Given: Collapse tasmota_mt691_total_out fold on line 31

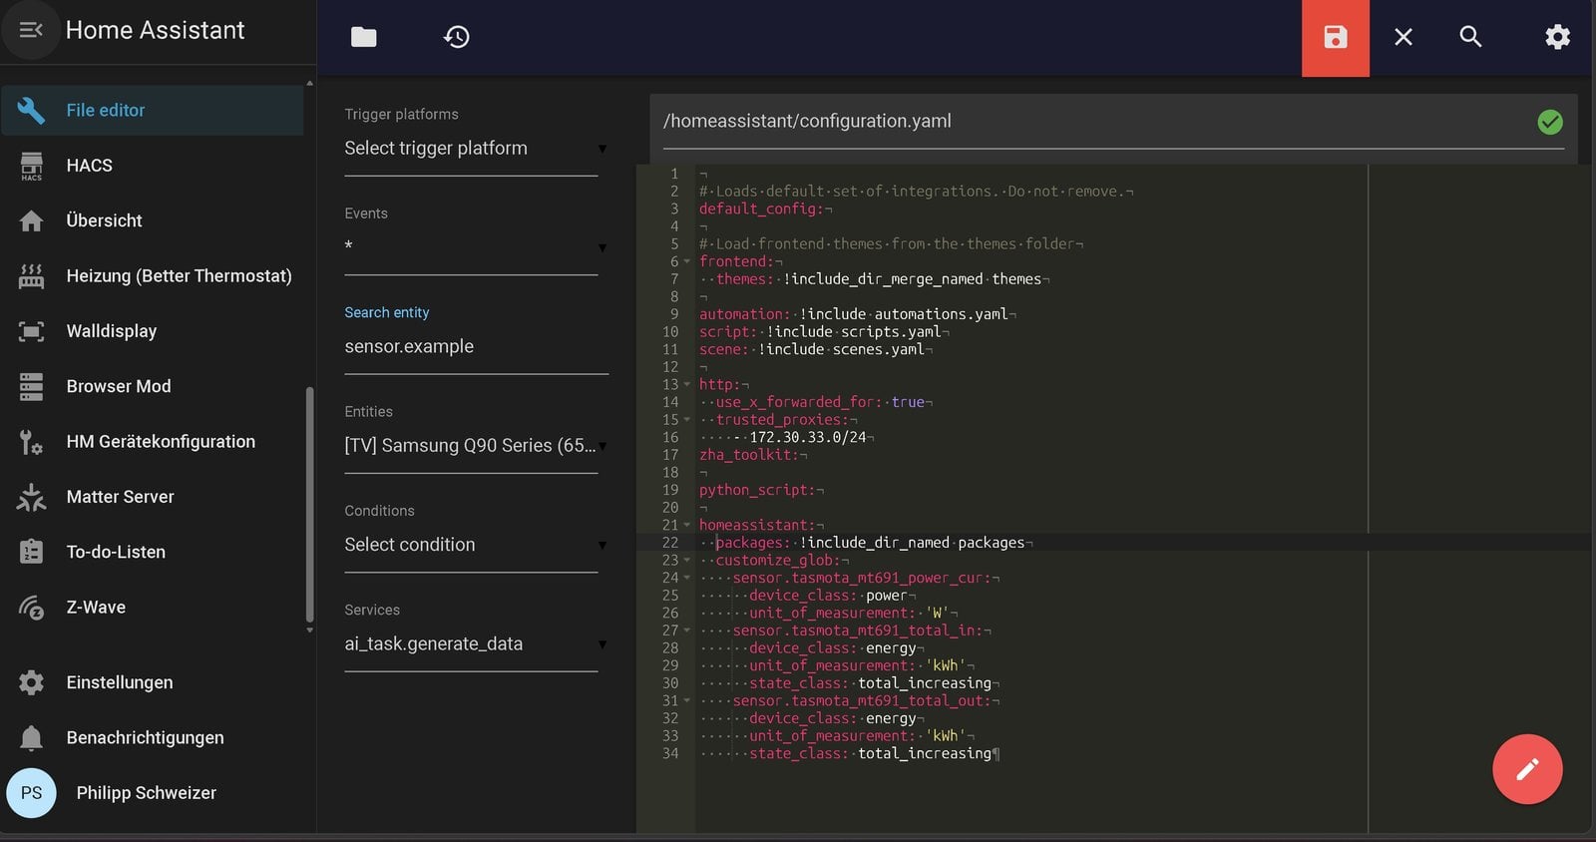Looking at the screenshot, I should click(x=687, y=700).
